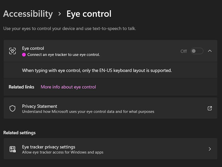Image resolution: width=222 pixels, height=167 pixels.
Task: Collapse the Eye control section chevron
Action: click(210, 51)
